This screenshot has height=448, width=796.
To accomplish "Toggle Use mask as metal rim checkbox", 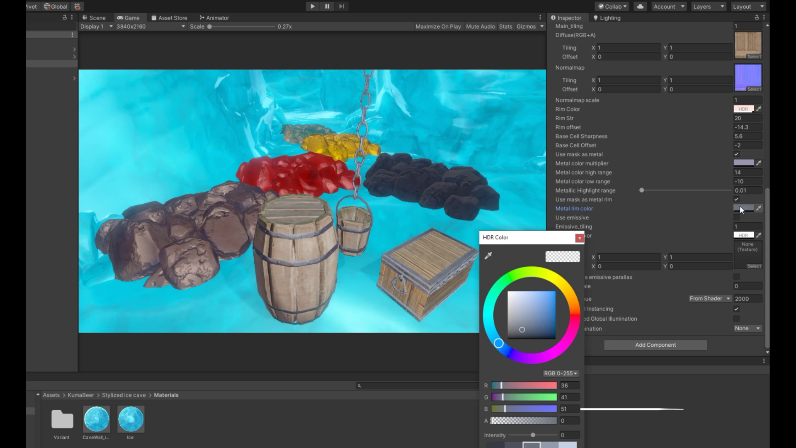I will 736,200.
